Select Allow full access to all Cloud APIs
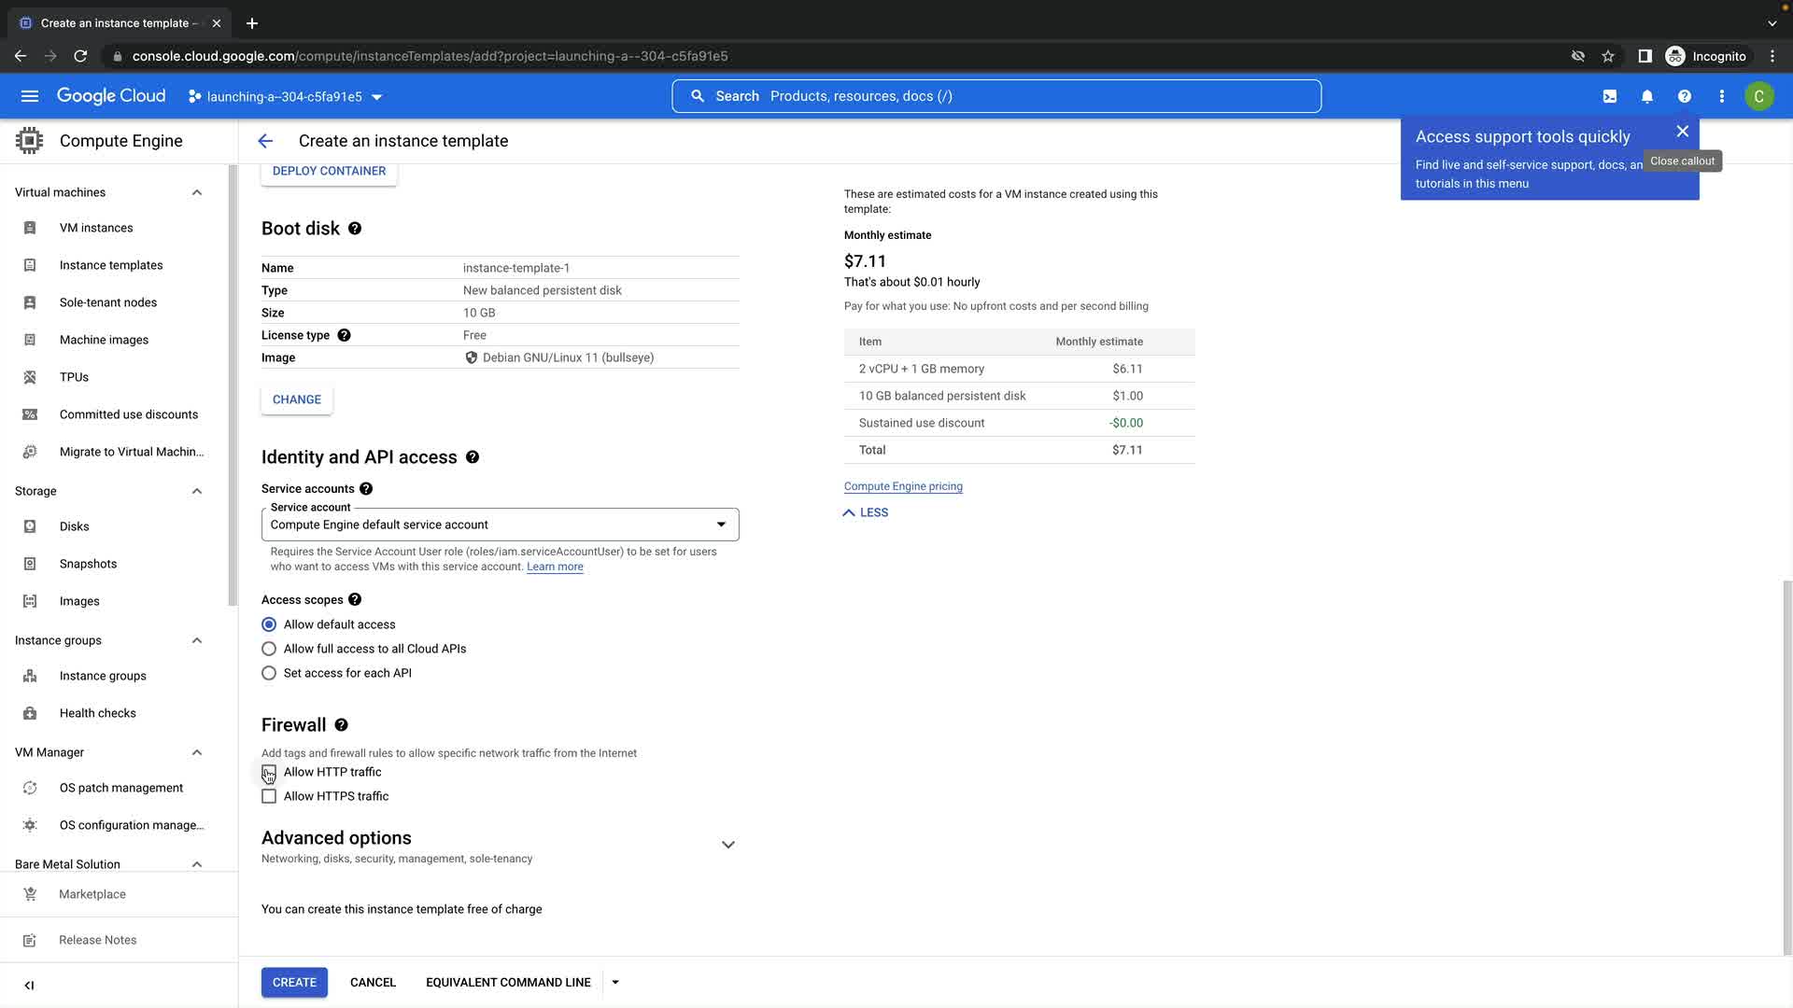 click(x=269, y=649)
